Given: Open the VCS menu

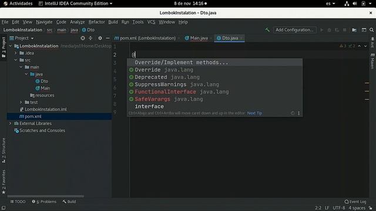Looking at the screenshot, I should pos(151,22).
